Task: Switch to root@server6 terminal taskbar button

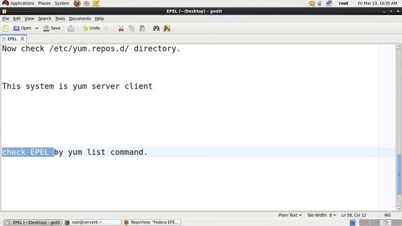Action: [x=92, y=222]
